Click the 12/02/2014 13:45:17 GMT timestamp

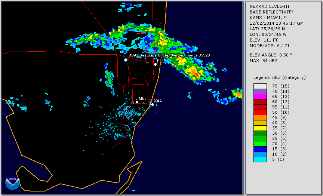coord(278,23)
